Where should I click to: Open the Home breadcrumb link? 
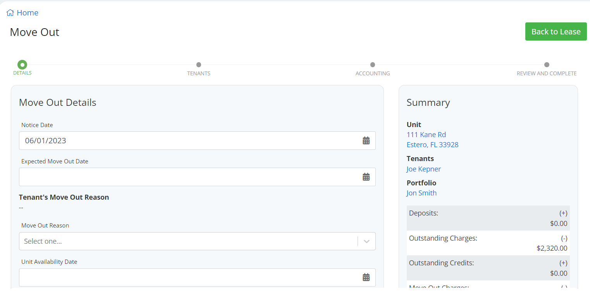(x=28, y=13)
